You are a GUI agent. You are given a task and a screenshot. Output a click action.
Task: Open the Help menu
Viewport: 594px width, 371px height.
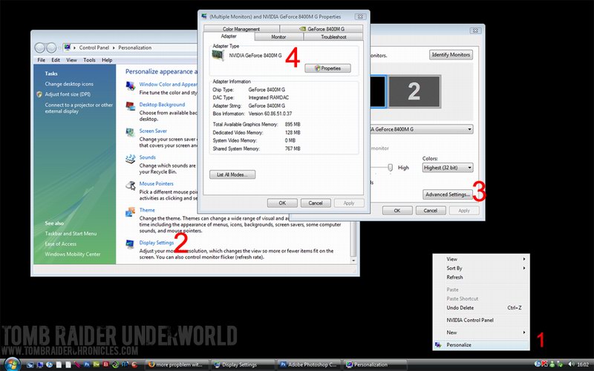click(107, 60)
